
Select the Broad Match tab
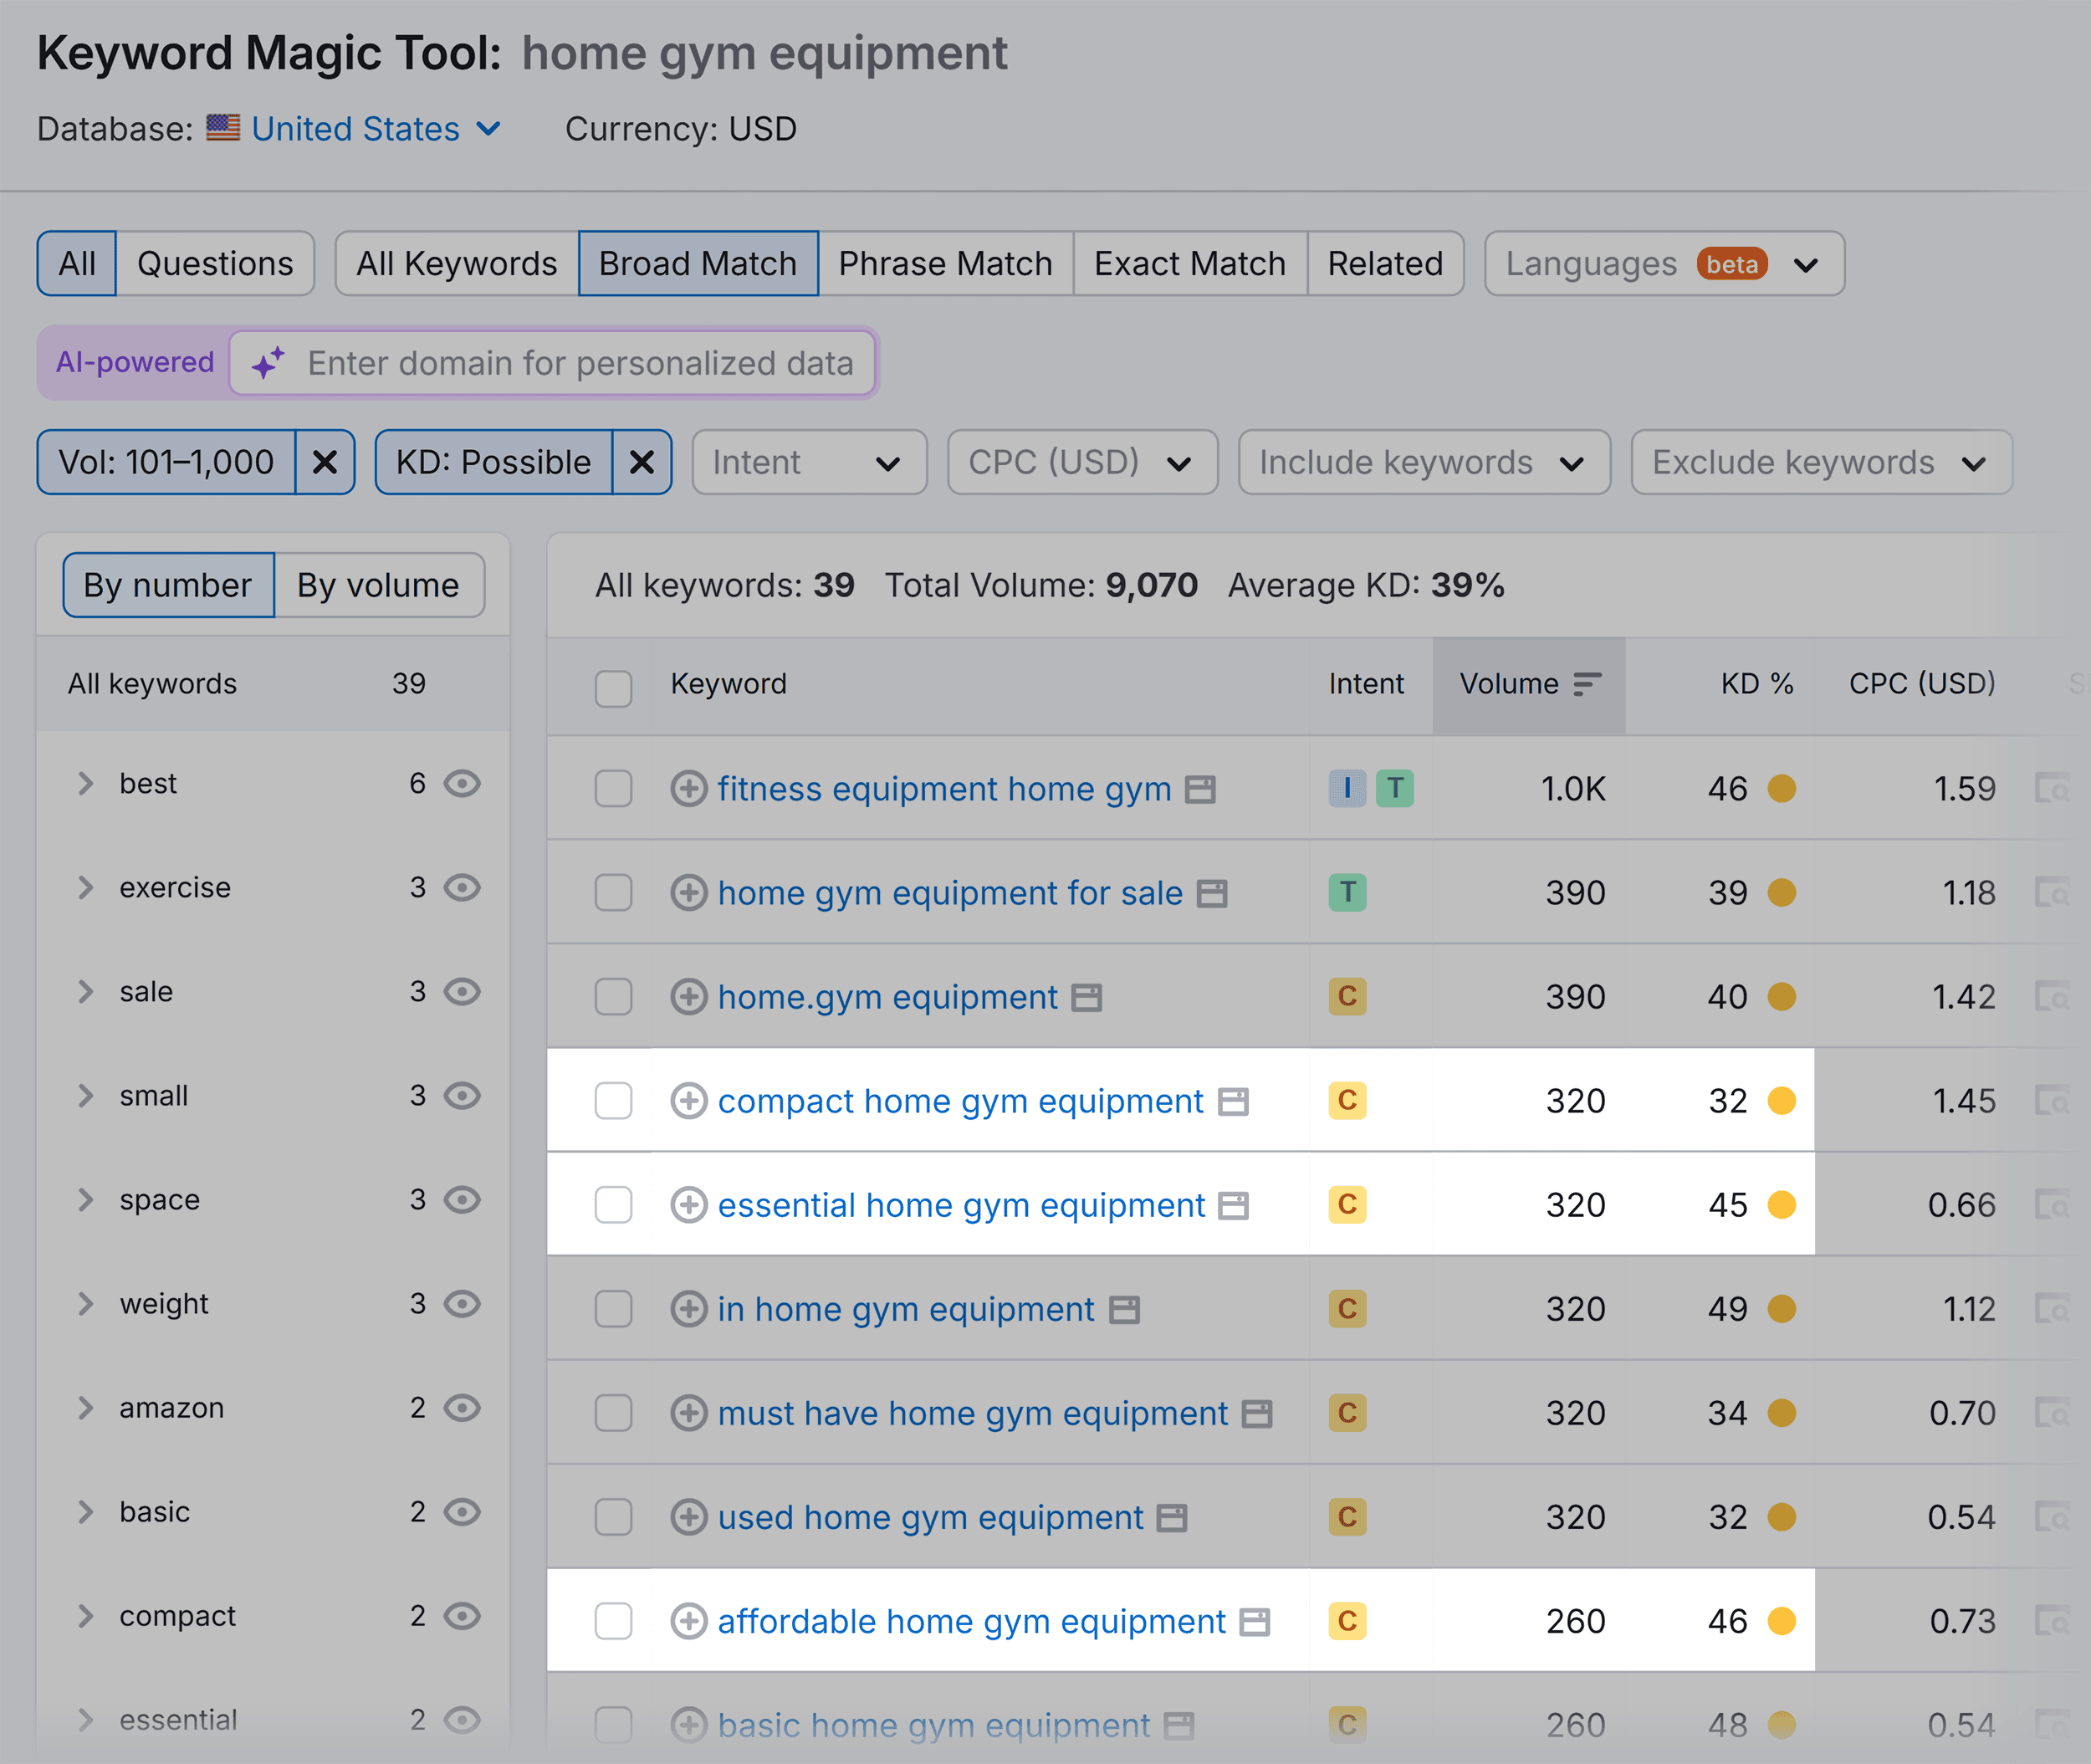[697, 263]
